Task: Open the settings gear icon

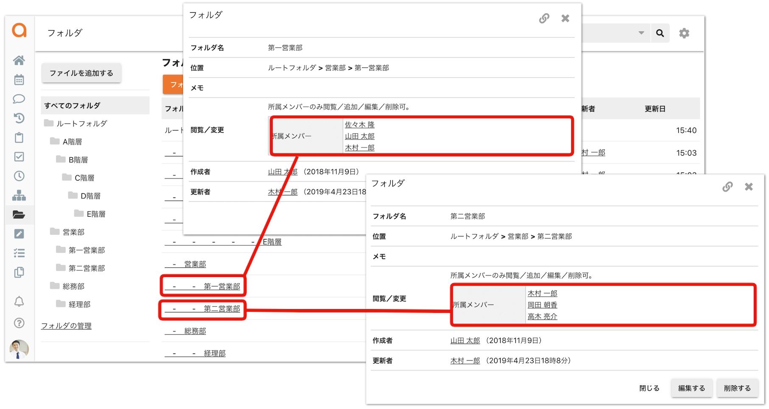Action: 684,33
